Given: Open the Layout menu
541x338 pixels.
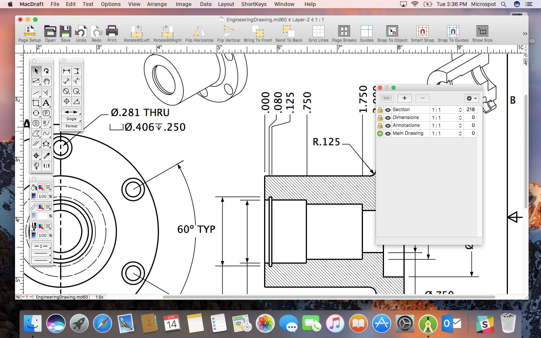Looking at the screenshot, I should (226, 4).
